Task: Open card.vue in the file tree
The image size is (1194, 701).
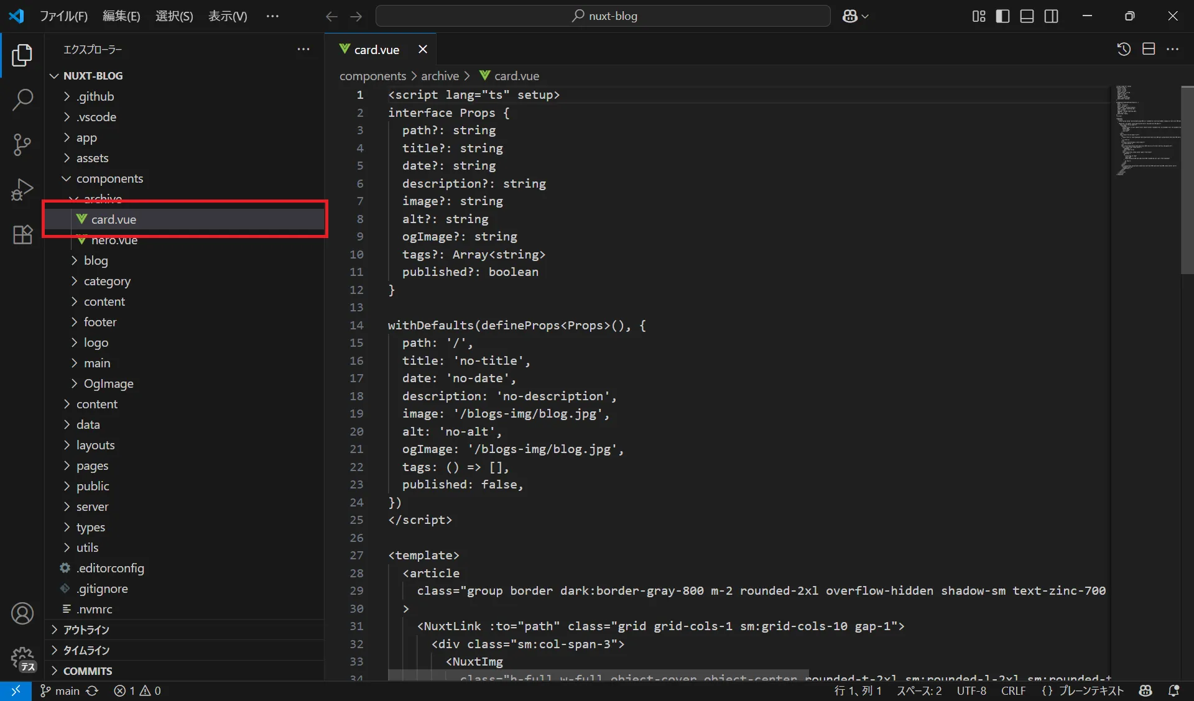Action: tap(185, 219)
